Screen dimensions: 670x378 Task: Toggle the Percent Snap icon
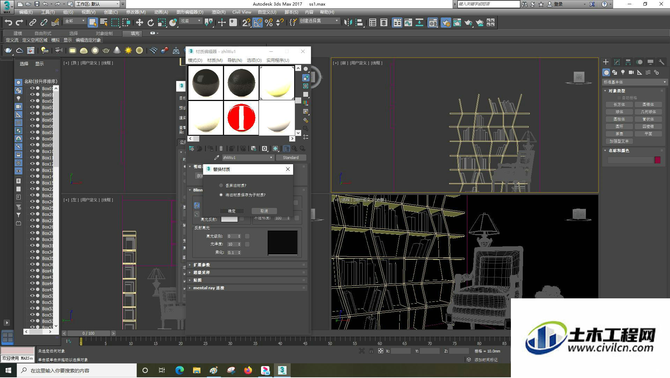pyautogui.click(x=269, y=23)
